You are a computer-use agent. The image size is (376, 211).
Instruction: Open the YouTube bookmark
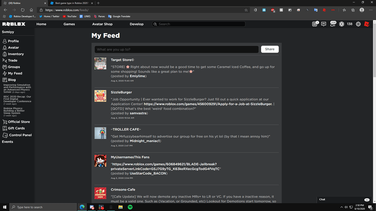[69, 16]
